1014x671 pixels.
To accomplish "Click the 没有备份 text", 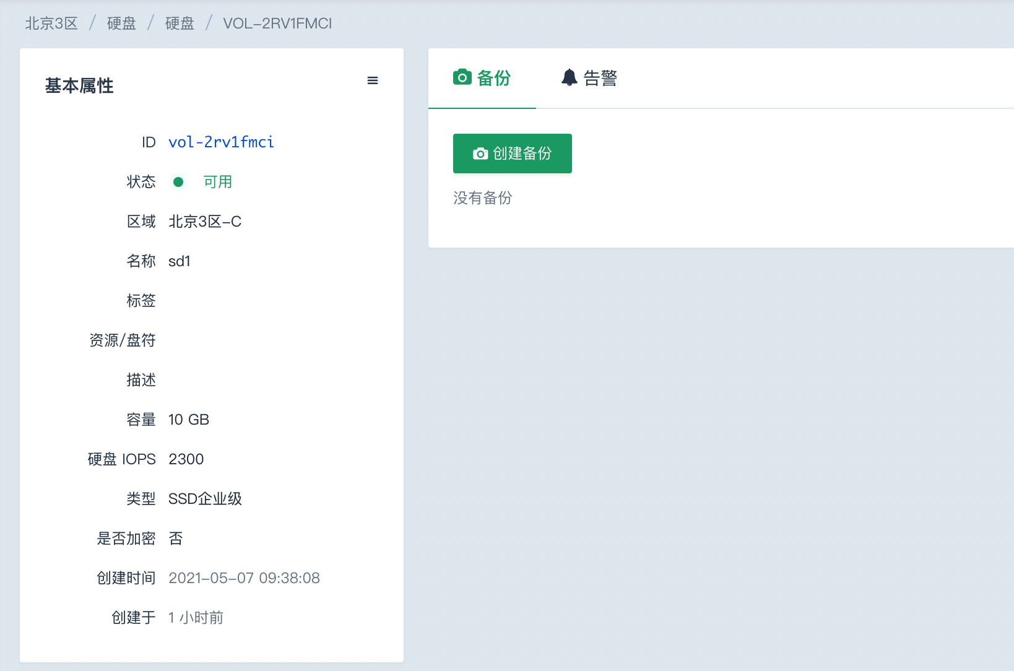I will tap(483, 198).
